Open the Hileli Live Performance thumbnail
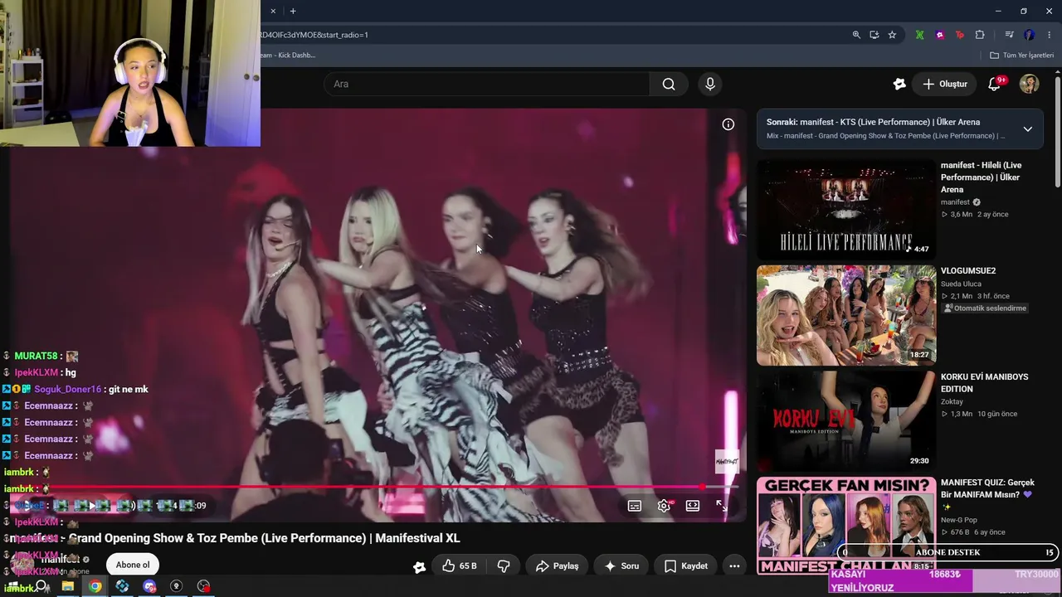1062x597 pixels. point(846,210)
